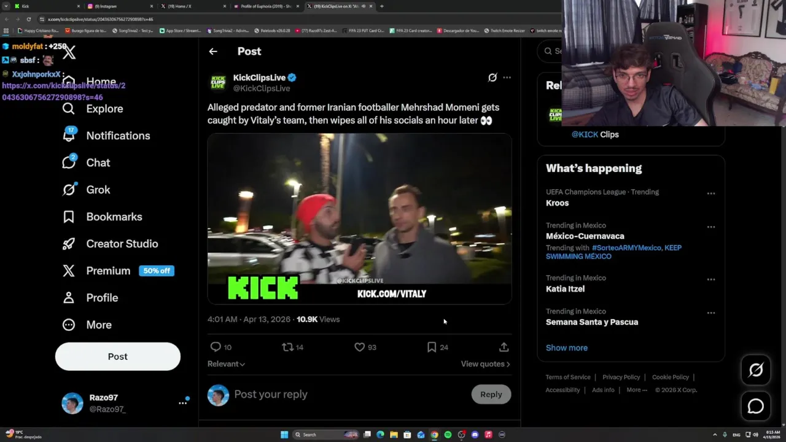Screen dimensions: 786x442
Task: Open more options for Katia Itzel trend
Action: click(711, 279)
